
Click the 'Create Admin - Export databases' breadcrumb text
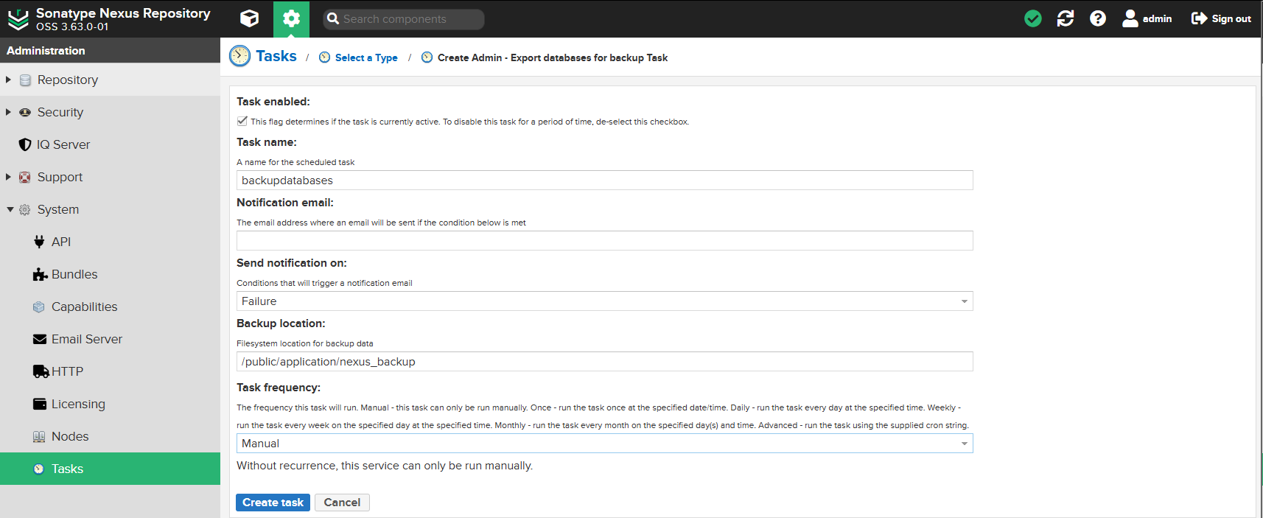[x=553, y=57]
